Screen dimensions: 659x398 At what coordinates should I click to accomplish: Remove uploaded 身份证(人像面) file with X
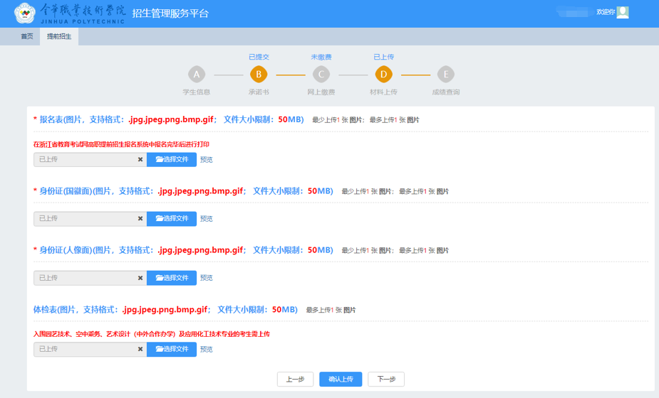pos(140,278)
